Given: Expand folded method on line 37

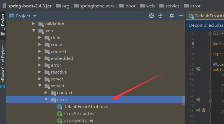Looking at the screenshot, I should point(210,101).
